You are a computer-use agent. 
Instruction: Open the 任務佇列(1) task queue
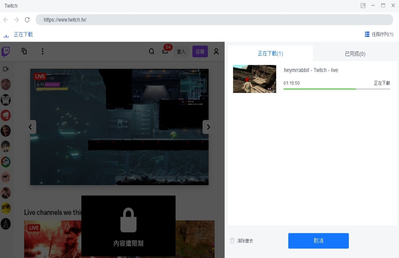click(379, 34)
